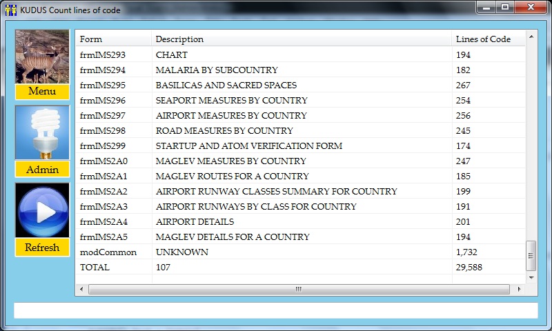The height and width of the screenshot is (331, 552).
Task: Click the light bulb Admin icon
Action: (x=42, y=134)
